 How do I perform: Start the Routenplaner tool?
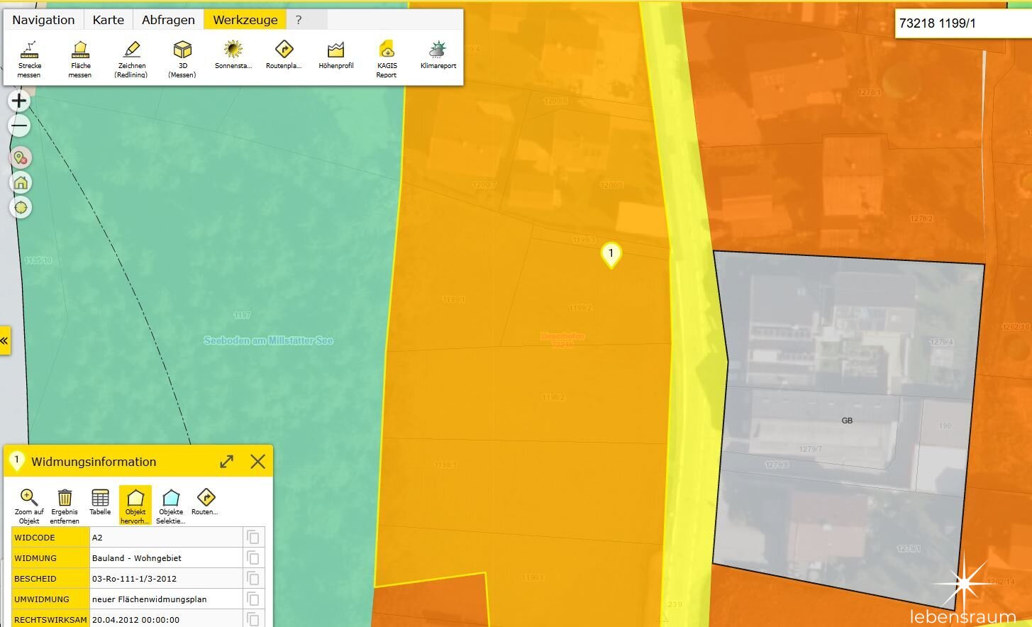tap(284, 55)
